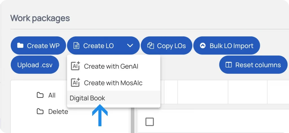Image resolution: width=289 pixels, height=133 pixels.
Task: Open the Delete folder in the sidebar
Action: [58, 112]
